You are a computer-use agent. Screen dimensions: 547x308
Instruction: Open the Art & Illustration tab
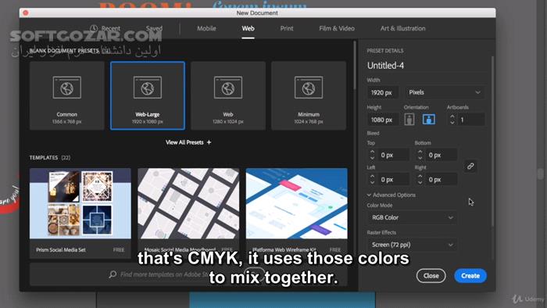(x=403, y=28)
